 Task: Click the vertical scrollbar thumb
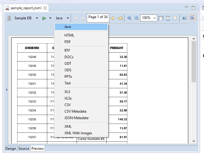click(x=194, y=61)
